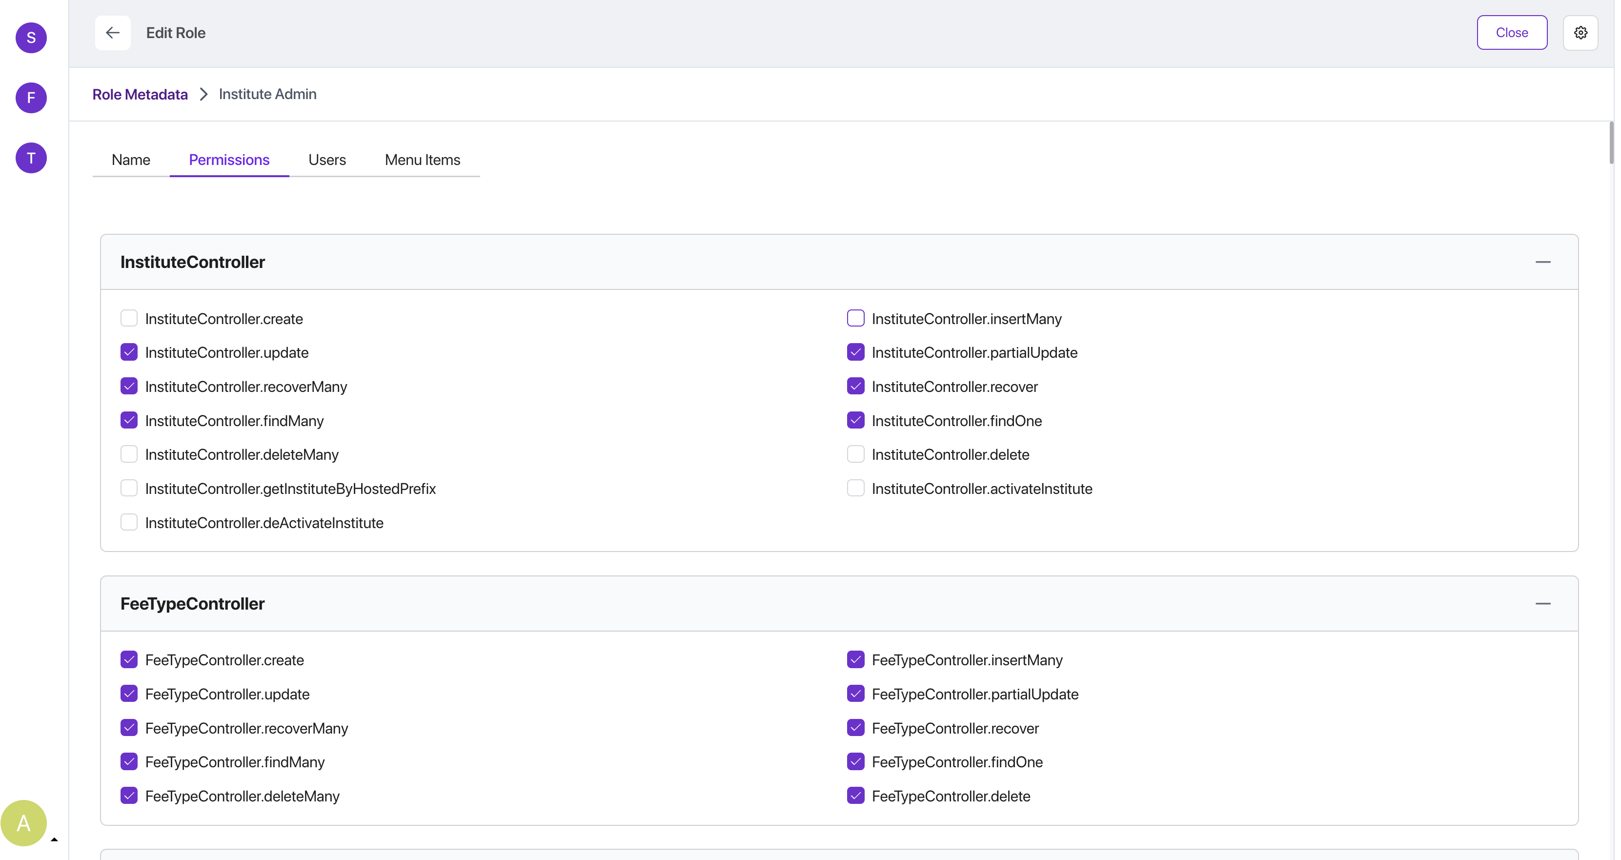
Task: Click the small arrow beside the A avatar
Action: pos(54,839)
